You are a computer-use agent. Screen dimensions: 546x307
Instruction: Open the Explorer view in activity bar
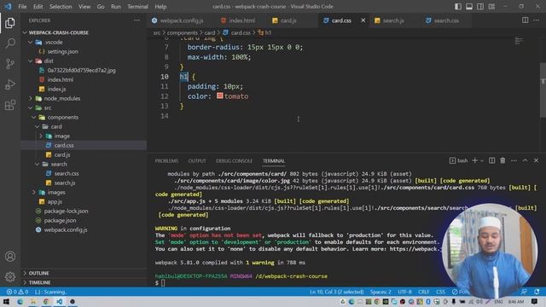click(x=10, y=23)
